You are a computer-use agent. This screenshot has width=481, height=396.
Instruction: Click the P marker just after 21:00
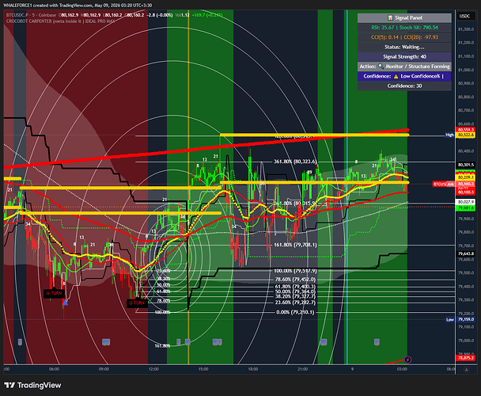[x=324, y=341]
